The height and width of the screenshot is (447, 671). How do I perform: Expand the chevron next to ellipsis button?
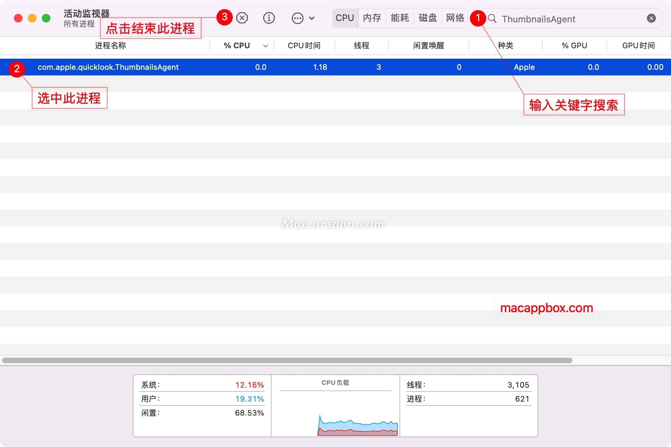click(312, 18)
